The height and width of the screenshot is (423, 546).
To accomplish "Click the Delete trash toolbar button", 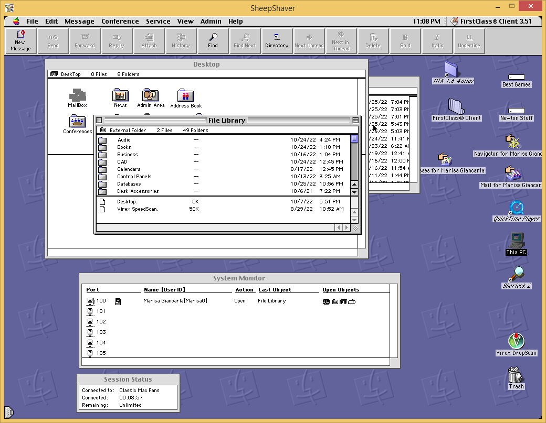I will coord(373,41).
